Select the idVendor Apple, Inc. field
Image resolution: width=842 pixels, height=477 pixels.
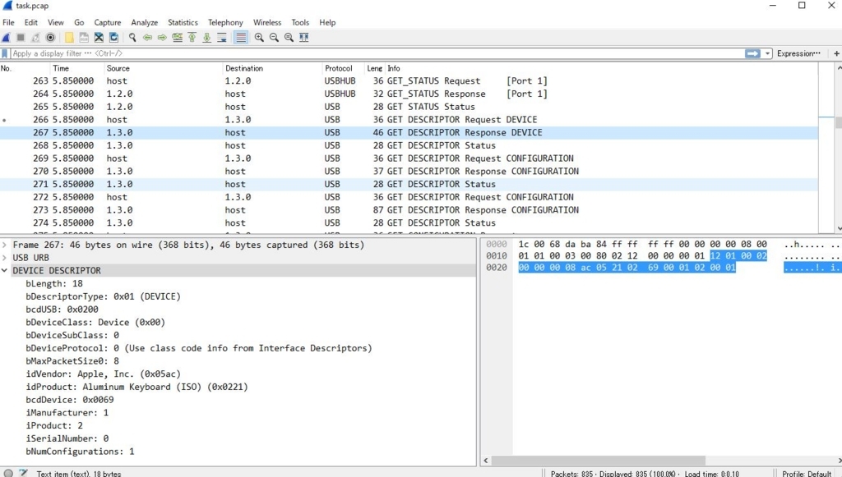103,374
